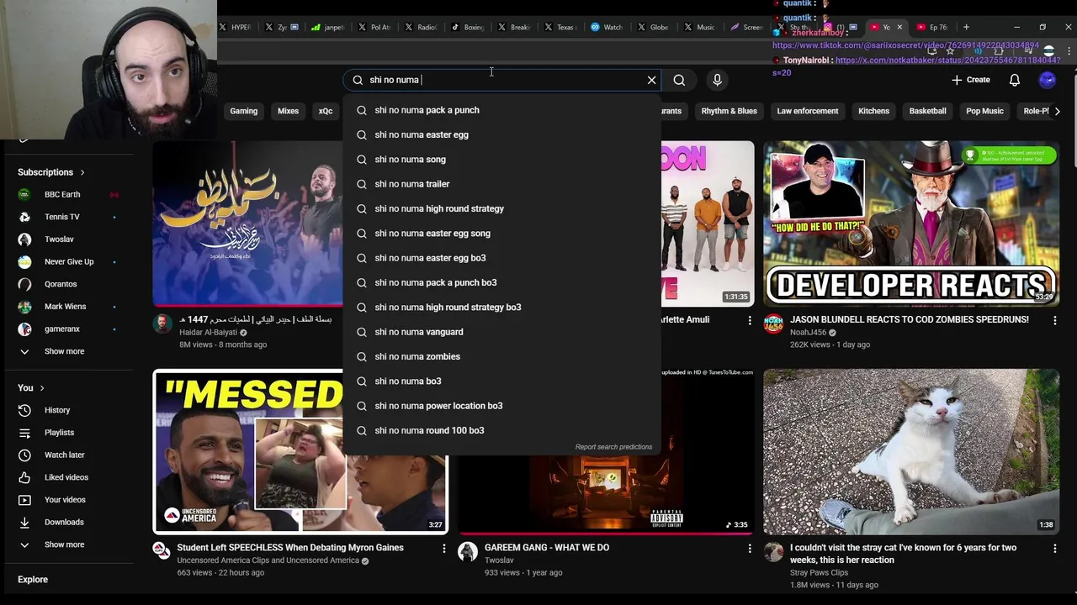Choose suggestion shi no numa high round strategy

click(502, 208)
